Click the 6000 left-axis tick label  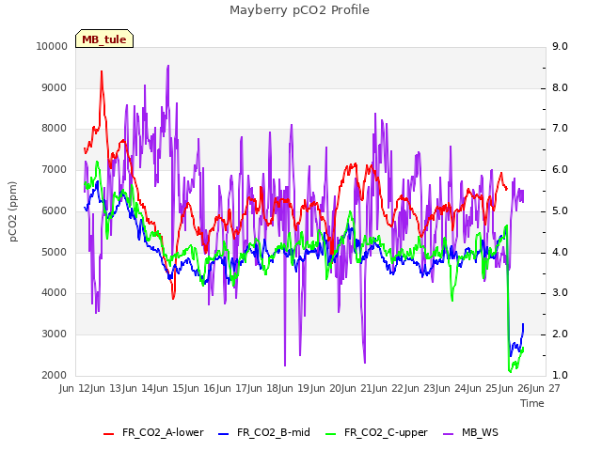pyautogui.click(x=55, y=210)
